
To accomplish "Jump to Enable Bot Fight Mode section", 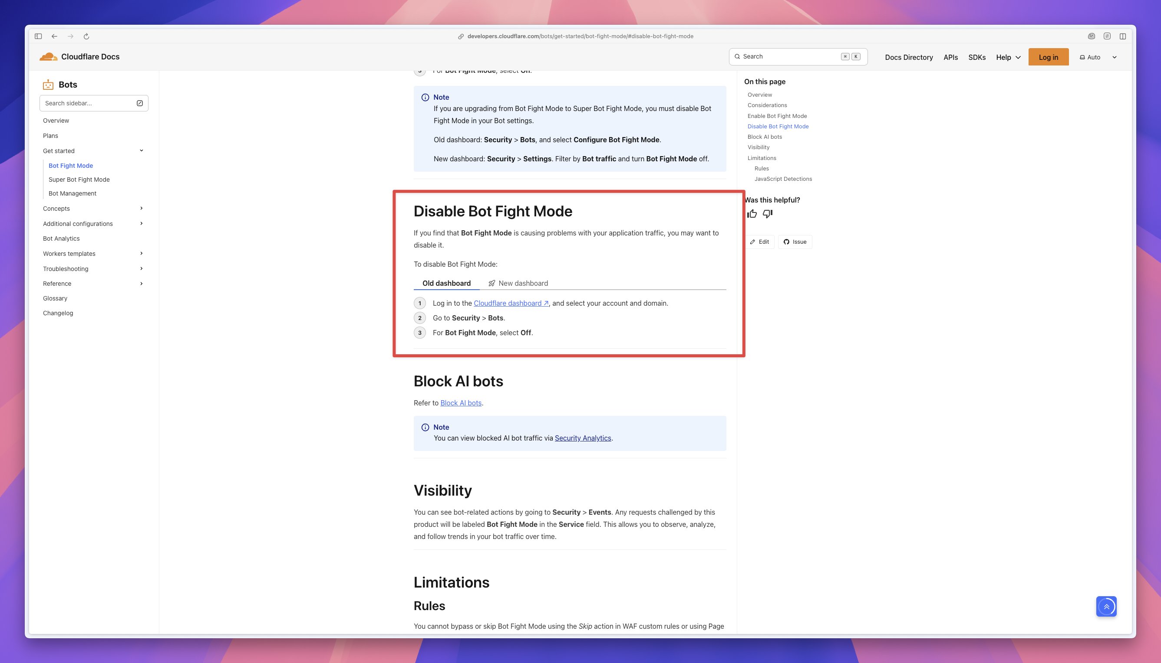I will (x=777, y=116).
